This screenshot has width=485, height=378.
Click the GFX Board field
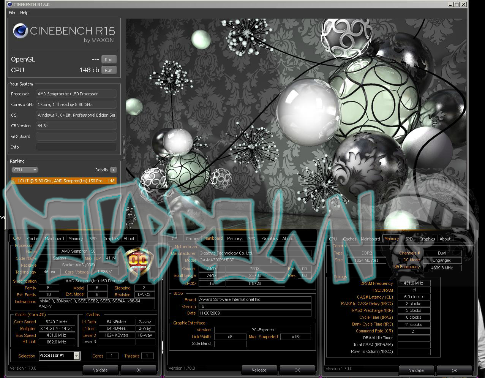click(76, 136)
